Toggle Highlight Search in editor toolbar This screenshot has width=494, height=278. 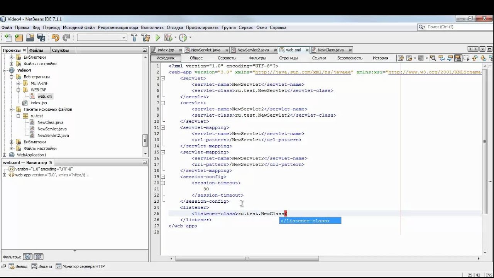(458, 58)
